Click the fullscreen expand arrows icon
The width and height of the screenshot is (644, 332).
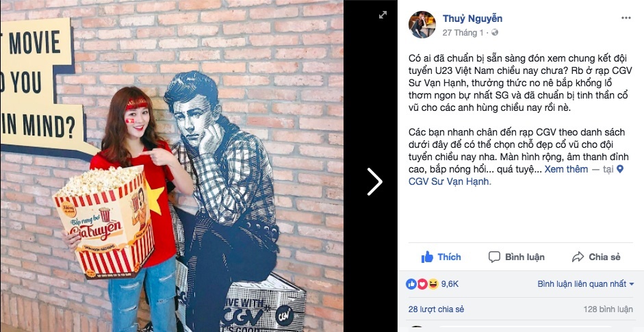(x=383, y=14)
